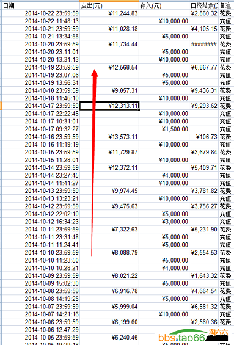Select expense cell ¥13,573.11
Image resolution: width=234 pixels, height=345 pixels.
tap(109, 137)
